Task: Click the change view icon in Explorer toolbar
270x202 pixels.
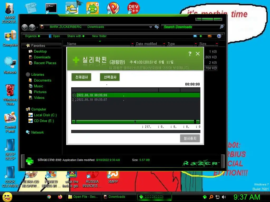Action: tap(195, 36)
